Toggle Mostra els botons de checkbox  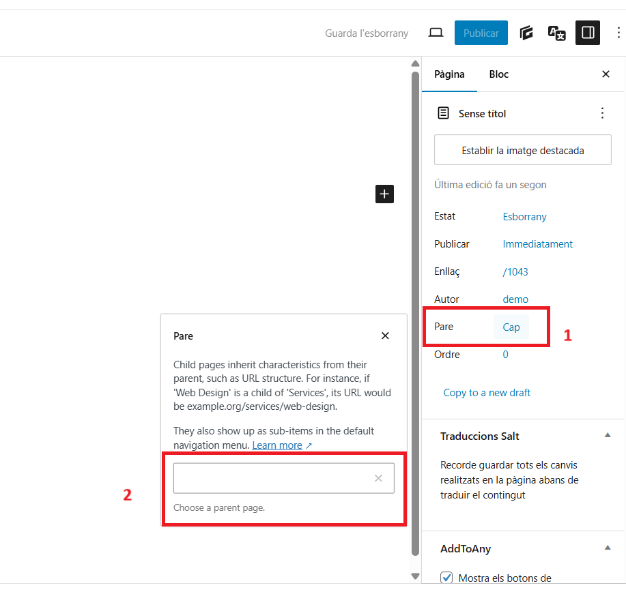click(x=447, y=578)
